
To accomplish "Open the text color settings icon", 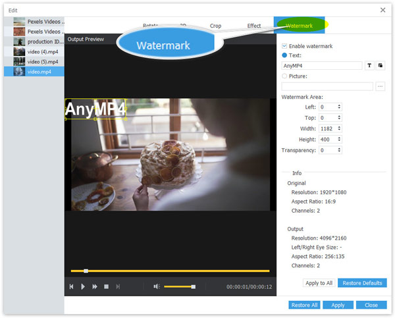I will (381, 66).
